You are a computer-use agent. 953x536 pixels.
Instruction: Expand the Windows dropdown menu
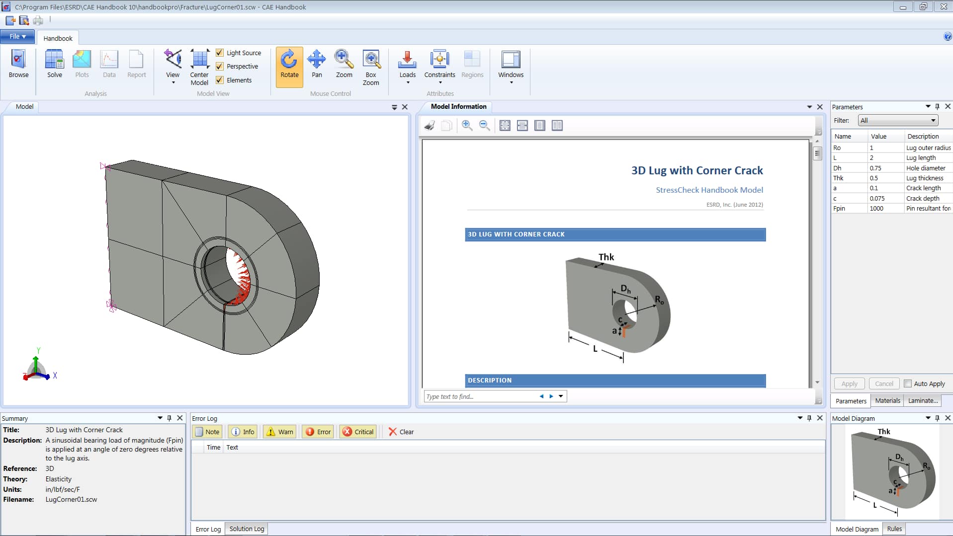pyautogui.click(x=511, y=82)
